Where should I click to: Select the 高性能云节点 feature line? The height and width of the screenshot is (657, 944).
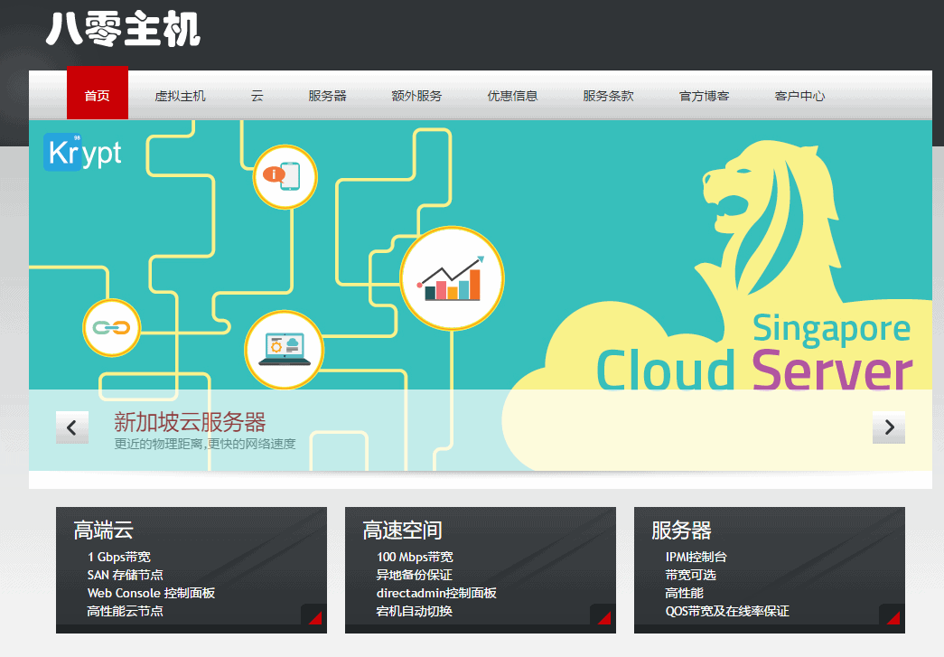pyautogui.click(x=126, y=611)
